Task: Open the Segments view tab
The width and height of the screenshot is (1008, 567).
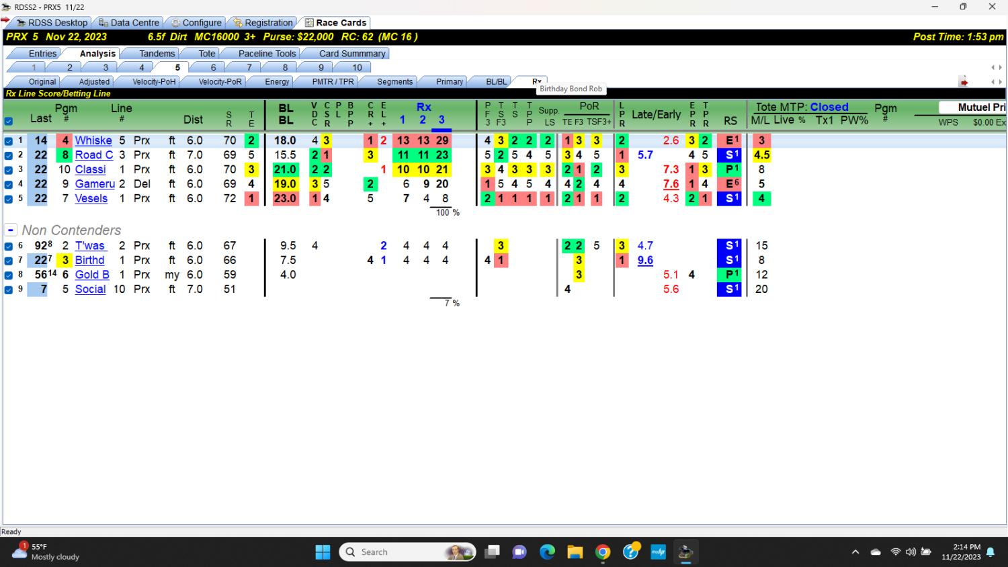Action: (394, 81)
